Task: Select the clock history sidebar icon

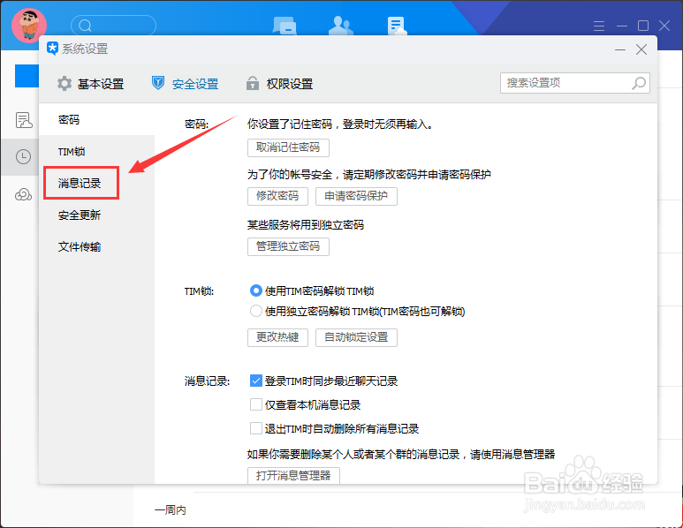Action: tap(23, 156)
